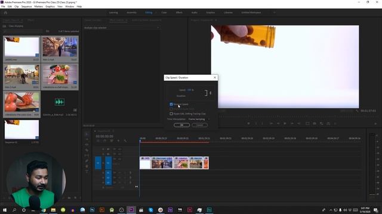The width and height of the screenshot is (382, 214).
Task: Open Photoshop from the taskbar
Action: click(x=92, y=210)
